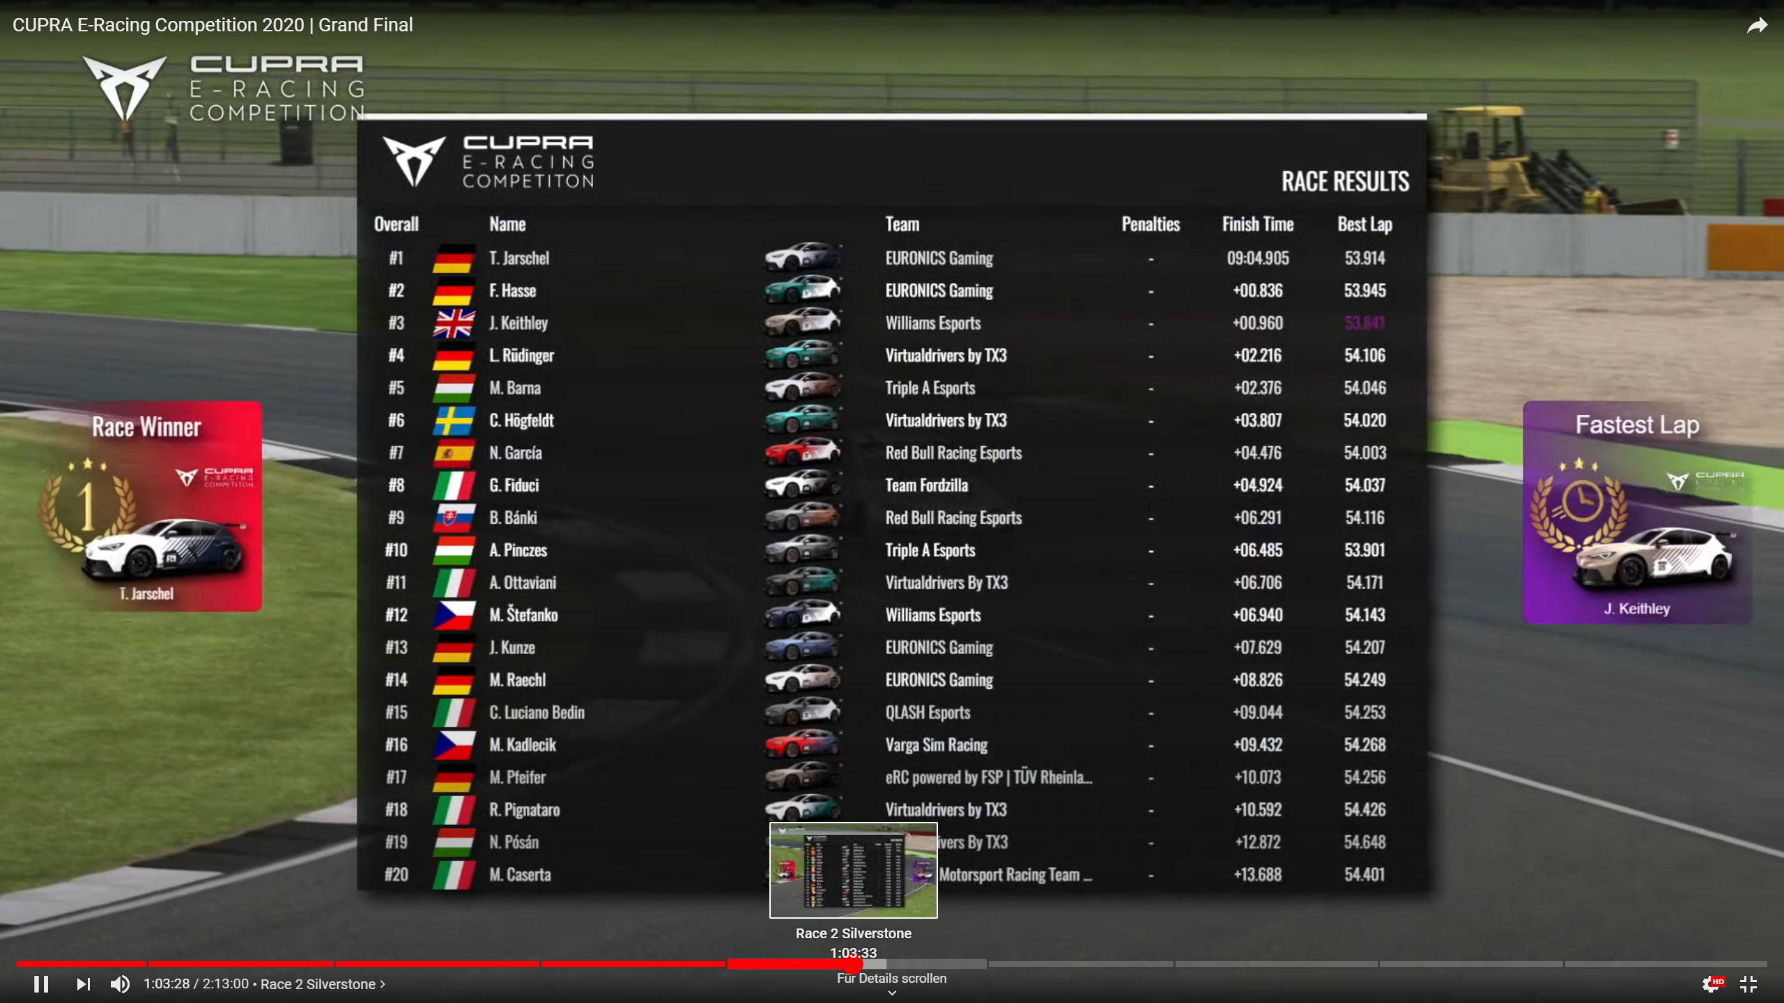The height and width of the screenshot is (1003, 1784).
Task: Open the Race 2 Silverstone chapter list
Action: tap(323, 983)
